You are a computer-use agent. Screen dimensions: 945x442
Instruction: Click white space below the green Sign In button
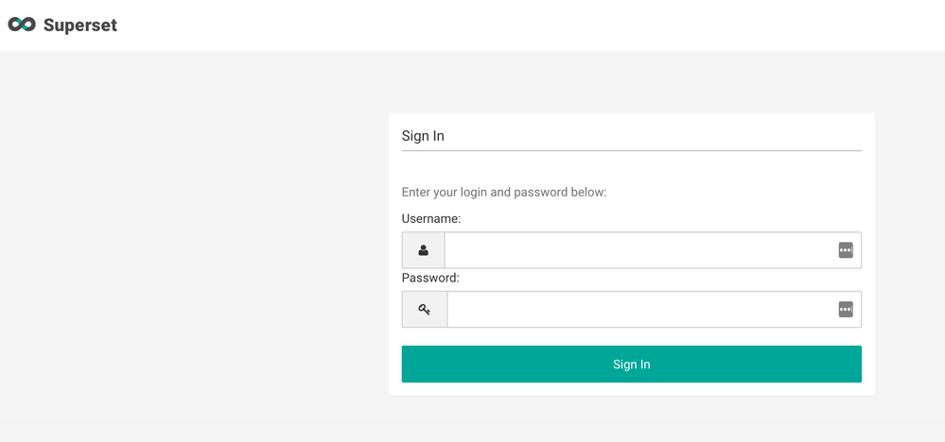coord(631,389)
